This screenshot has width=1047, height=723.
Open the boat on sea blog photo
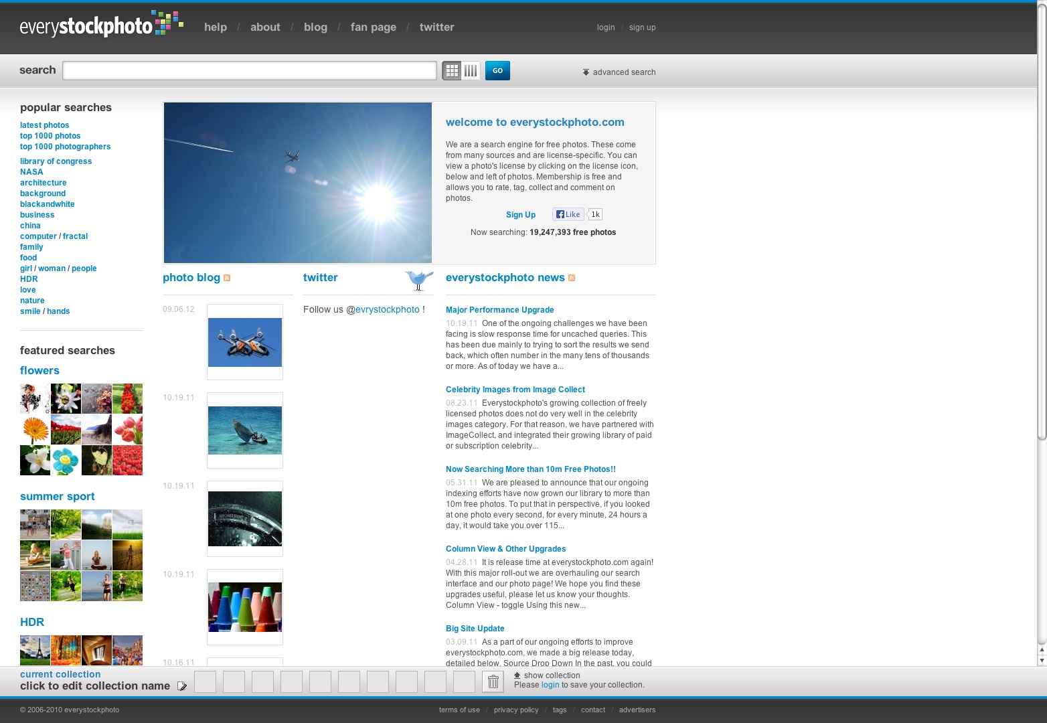coord(245,430)
